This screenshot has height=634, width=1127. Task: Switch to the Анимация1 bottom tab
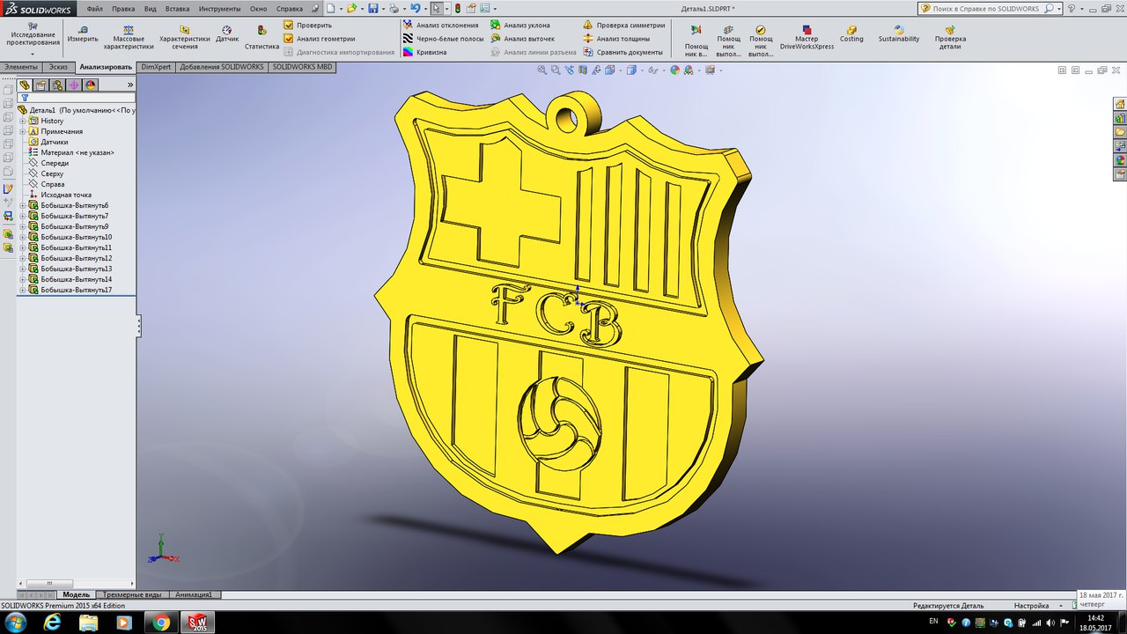pyautogui.click(x=194, y=595)
